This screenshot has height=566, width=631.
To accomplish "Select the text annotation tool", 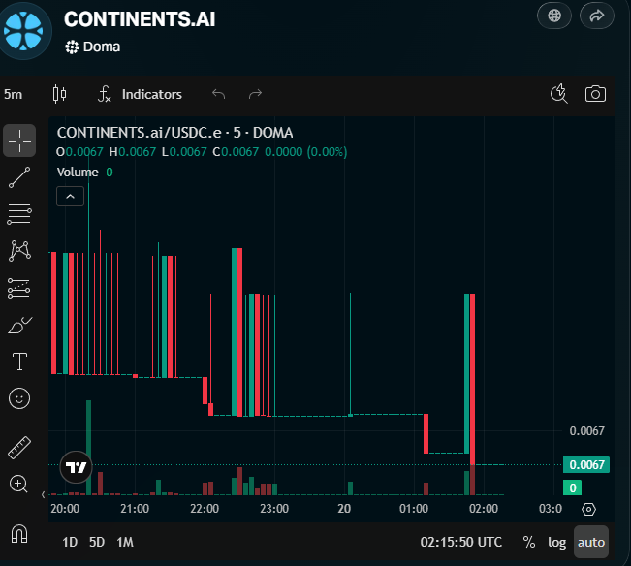I will click(x=19, y=362).
